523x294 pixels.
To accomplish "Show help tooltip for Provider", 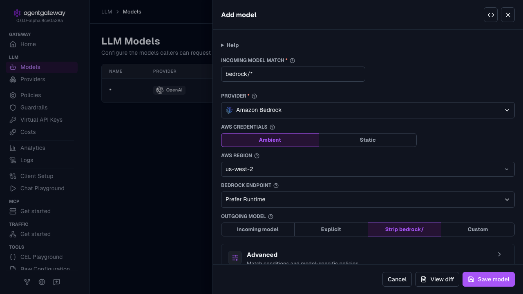I will point(254,96).
